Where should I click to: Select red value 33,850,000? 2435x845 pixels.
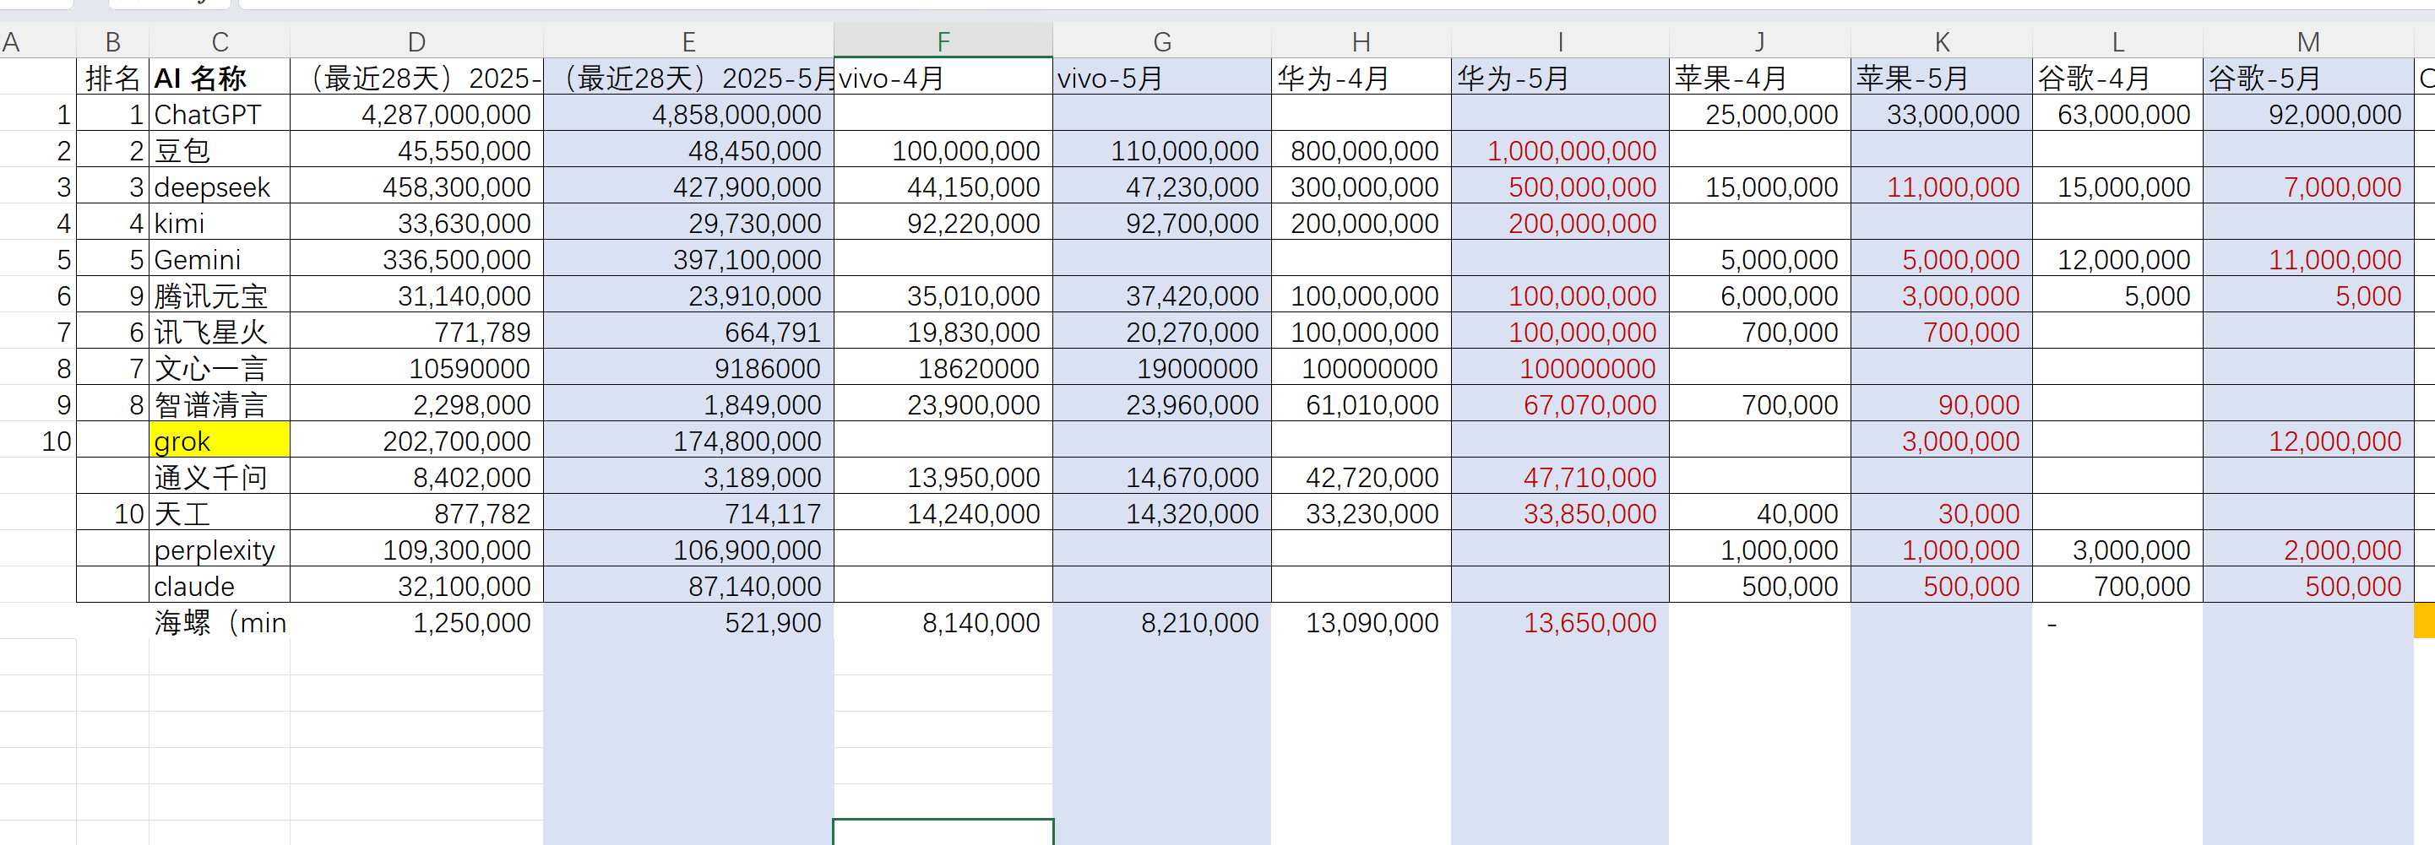coord(1561,513)
